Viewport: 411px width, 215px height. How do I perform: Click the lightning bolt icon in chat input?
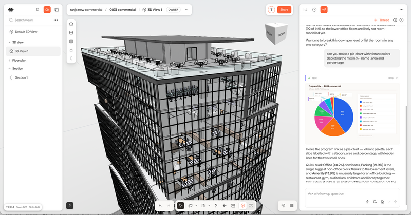point(367,202)
